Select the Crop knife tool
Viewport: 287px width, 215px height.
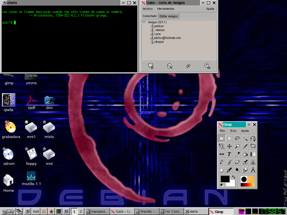point(245,146)
